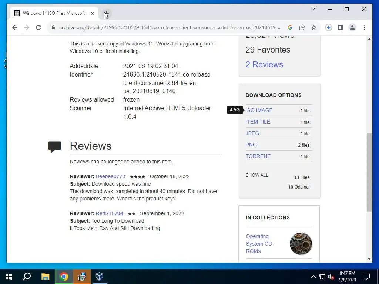379x284 pixels.
Task: Go back with the browser back arrow
Action: (x=15, y=27)
